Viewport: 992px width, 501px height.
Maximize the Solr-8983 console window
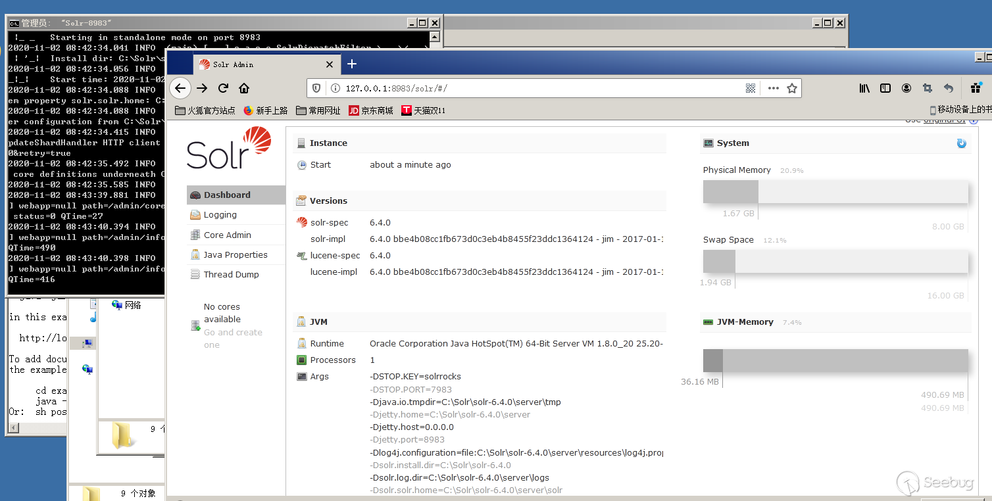tap(422, 22)
